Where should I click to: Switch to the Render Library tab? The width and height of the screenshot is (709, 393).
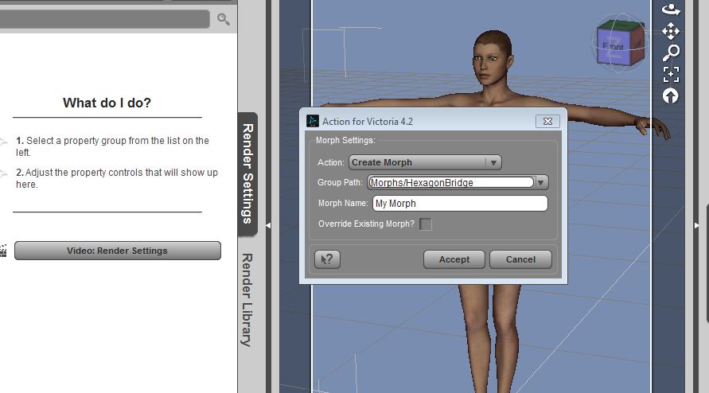point(247,300)
